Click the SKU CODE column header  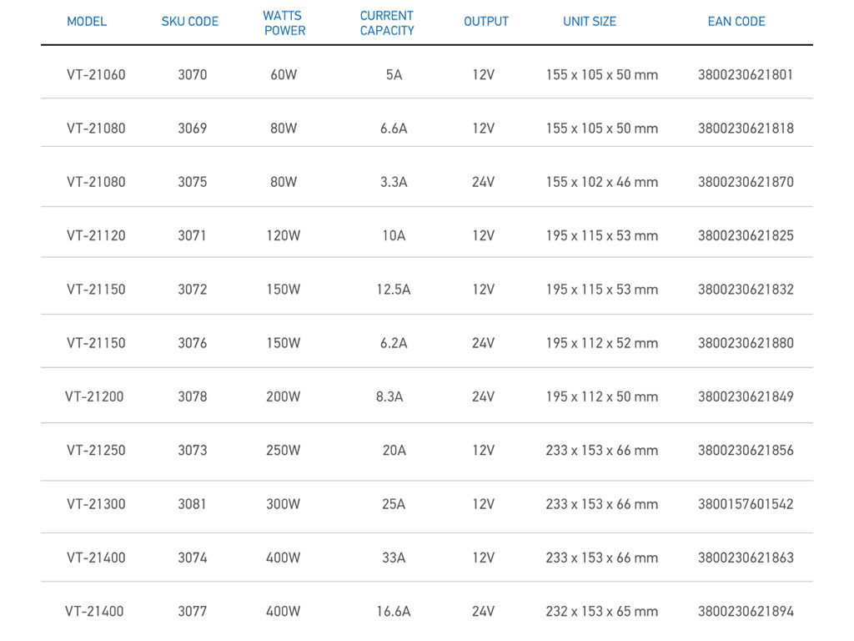coord(190,22)
